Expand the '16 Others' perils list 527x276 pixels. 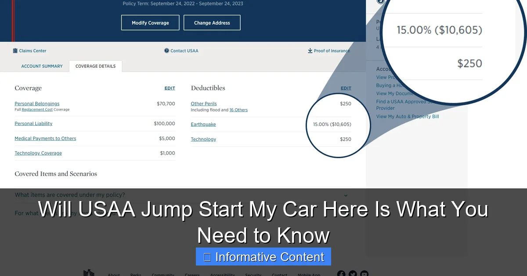click(x=238, y=110)
